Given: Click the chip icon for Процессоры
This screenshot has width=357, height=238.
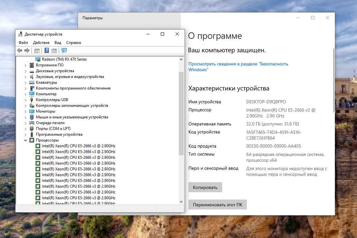Looking at the screenshot, I should click(32, 140).
